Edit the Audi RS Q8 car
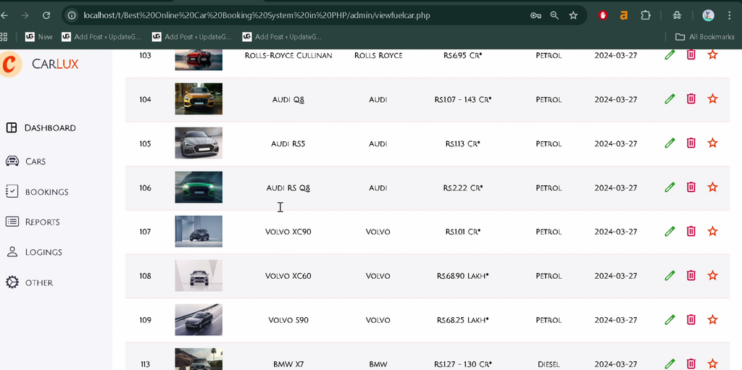 point(670,188)
